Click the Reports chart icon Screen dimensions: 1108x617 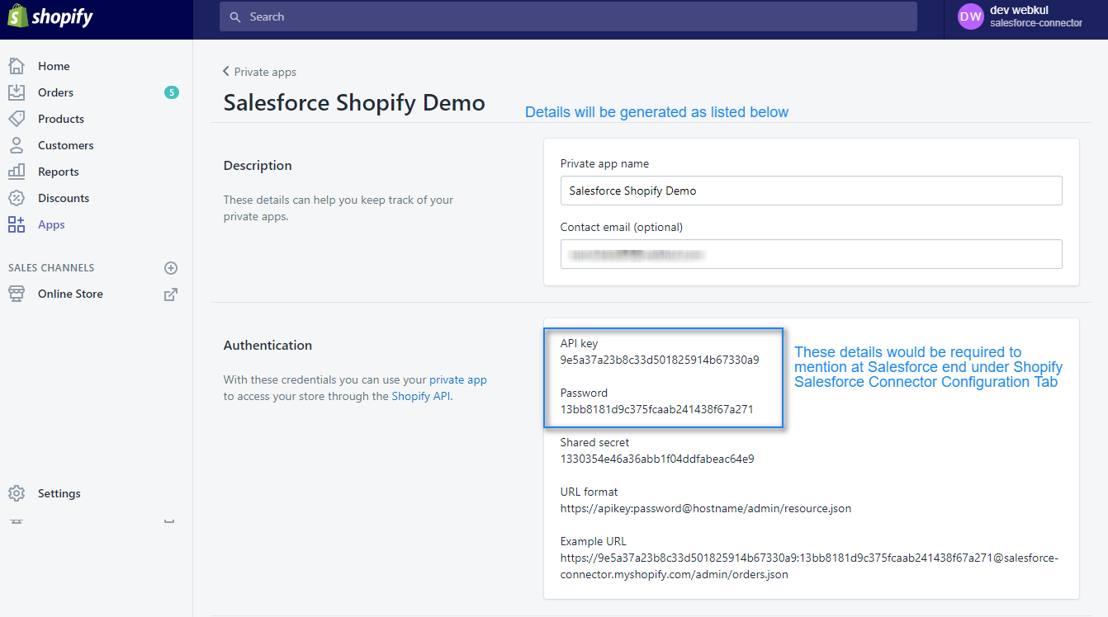coord(17,172)
